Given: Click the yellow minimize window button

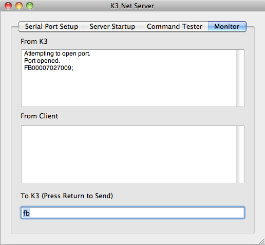Looking at the screenshot, I should [x=19, y=6].
